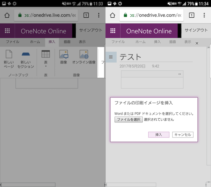This screenshot has width=211, height=187.
Task: Click the キャンセル button in dialog
Action: pyautogui.click(x=183, y=135)
